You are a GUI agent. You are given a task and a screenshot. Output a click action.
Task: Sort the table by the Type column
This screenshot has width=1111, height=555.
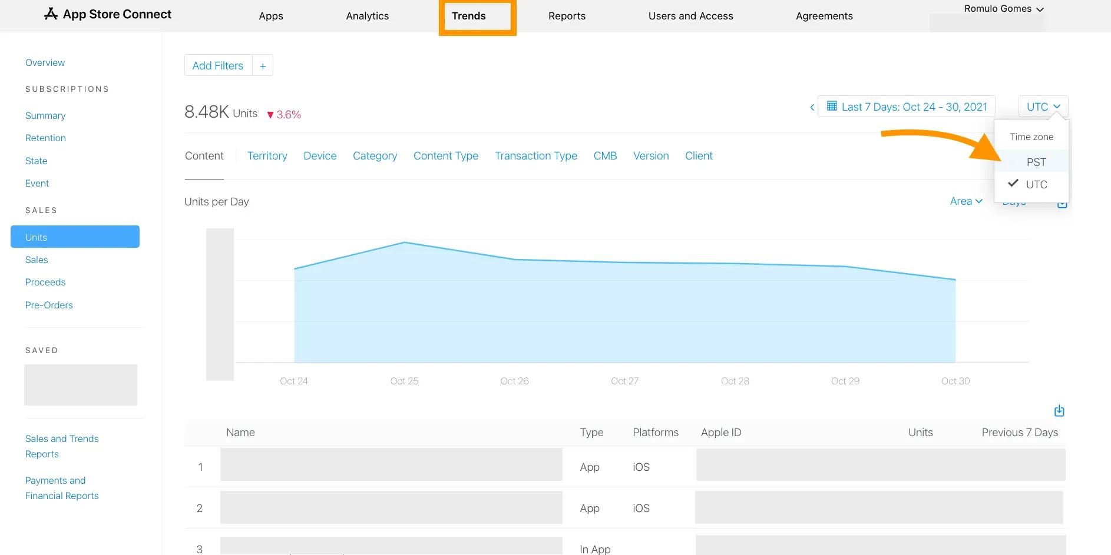(591, 433)
